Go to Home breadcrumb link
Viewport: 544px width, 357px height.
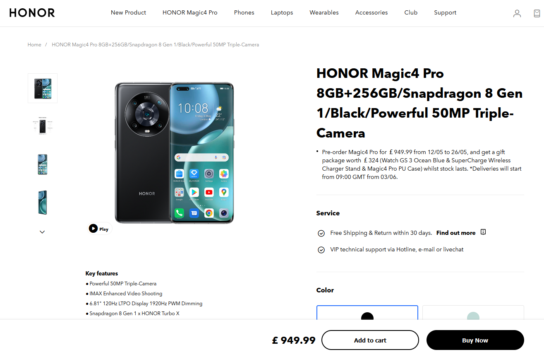34,45
